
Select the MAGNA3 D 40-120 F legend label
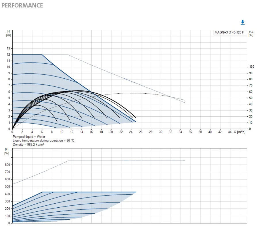coord(229,32)
